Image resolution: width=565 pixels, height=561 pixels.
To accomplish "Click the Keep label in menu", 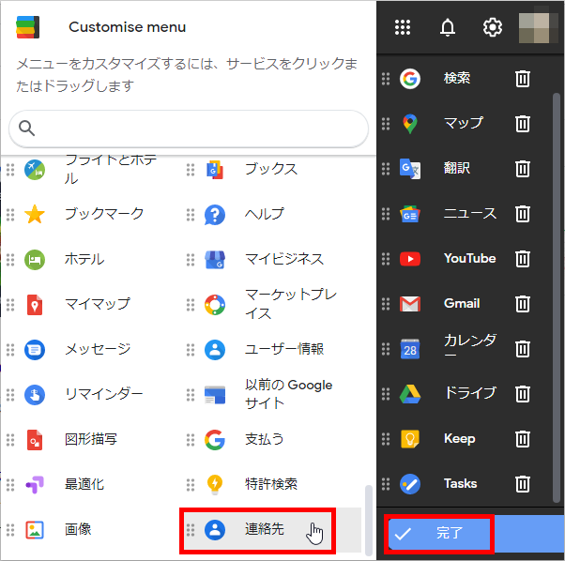I will click(x=460, y=439).
